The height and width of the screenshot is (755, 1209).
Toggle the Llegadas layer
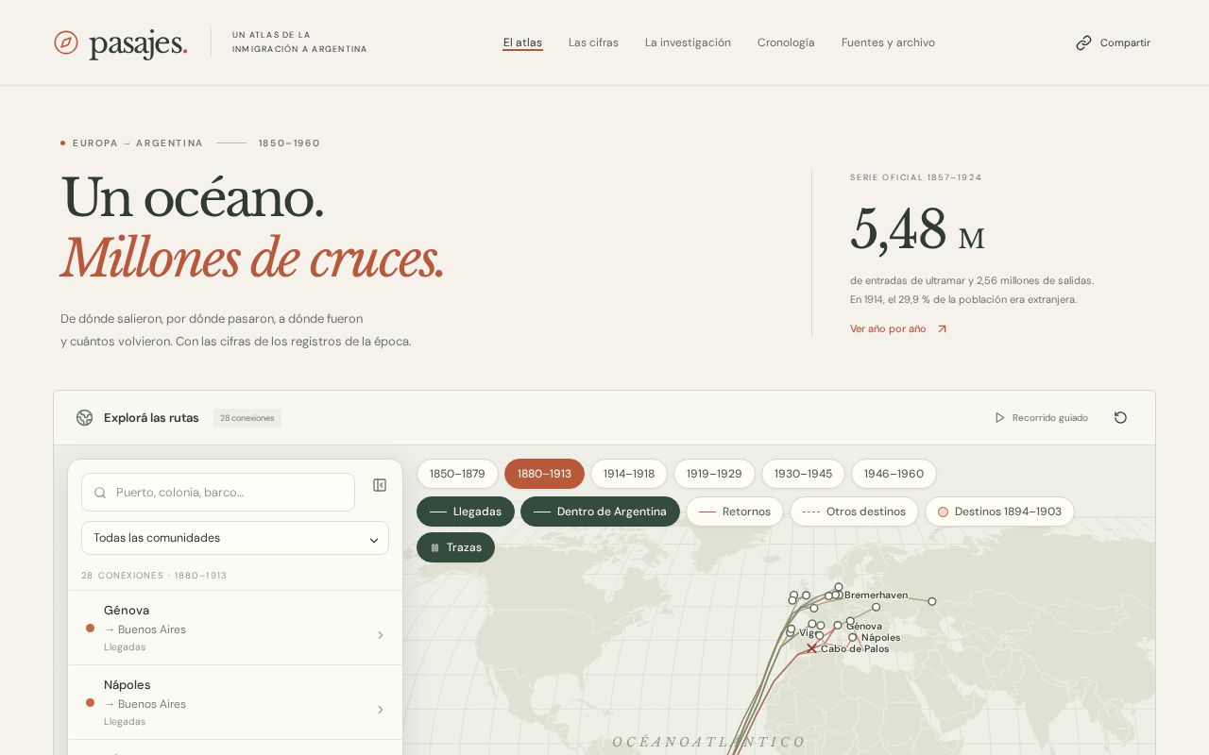466,512
